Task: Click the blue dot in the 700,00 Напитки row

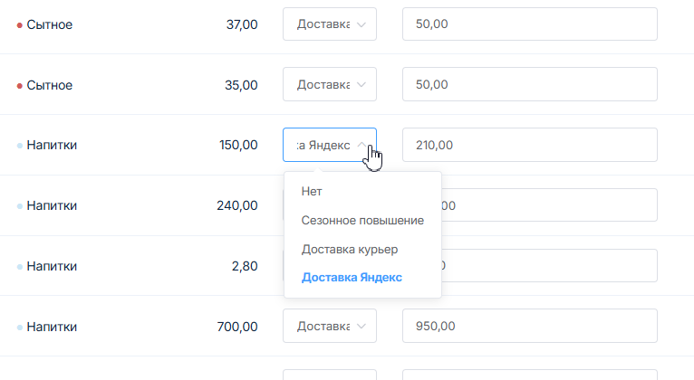Action: [20, 328]
